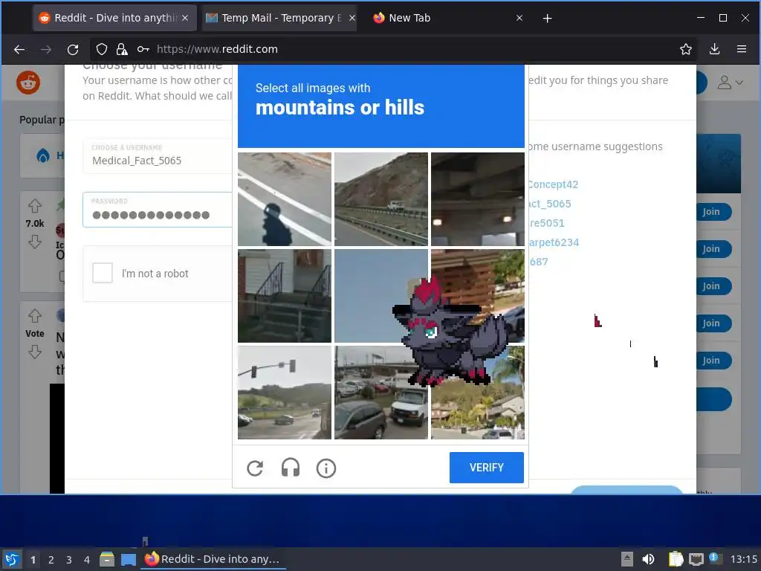
Task: Open the Firefox downloads panel
Action: click(714, 49)
